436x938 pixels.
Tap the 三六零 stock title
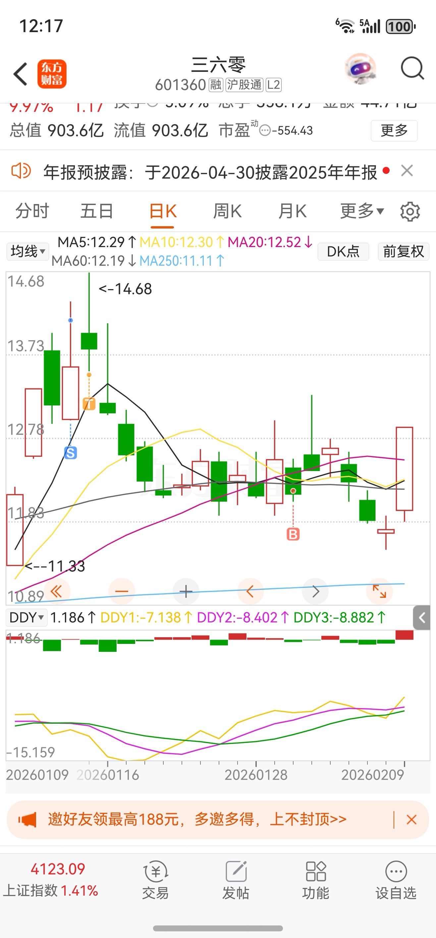pyautogui.click(x=218, y=65)
